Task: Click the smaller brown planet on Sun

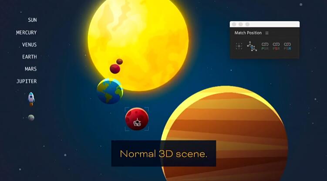Action: point(119,62)
